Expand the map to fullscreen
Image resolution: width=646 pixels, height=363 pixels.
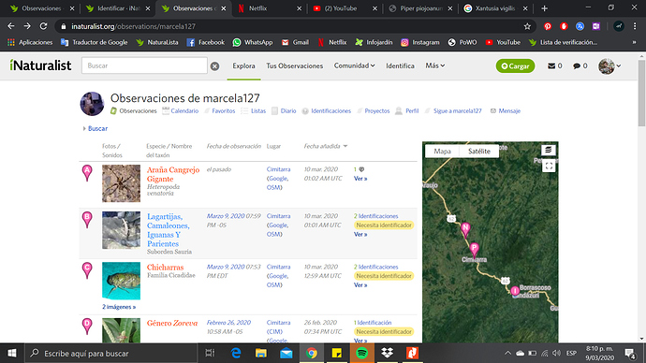pyautogui.click(x=549, y=166)
